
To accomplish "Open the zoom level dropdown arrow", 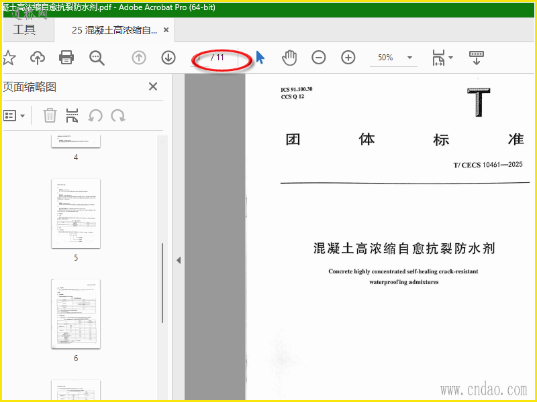I will pos(409,58).
